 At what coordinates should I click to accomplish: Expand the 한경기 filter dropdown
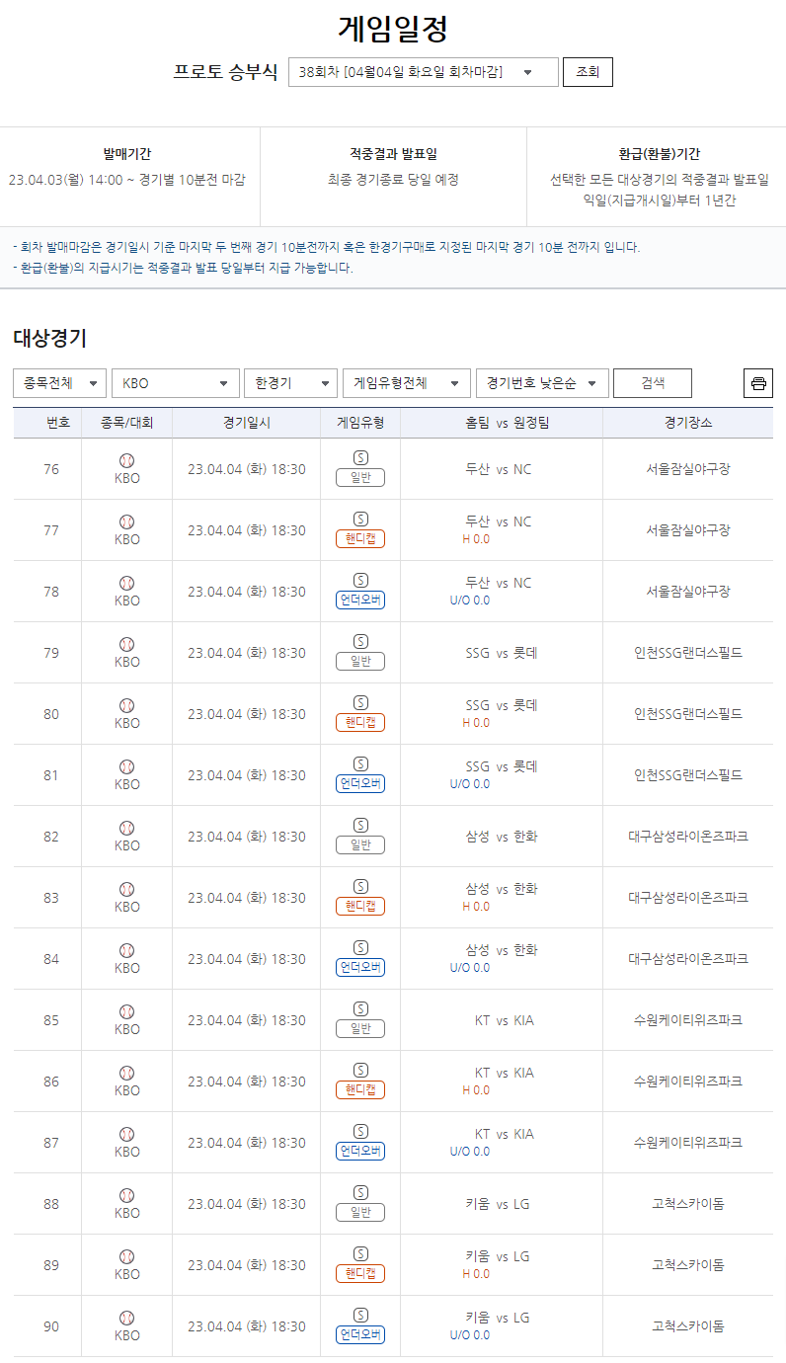(290, 383)
